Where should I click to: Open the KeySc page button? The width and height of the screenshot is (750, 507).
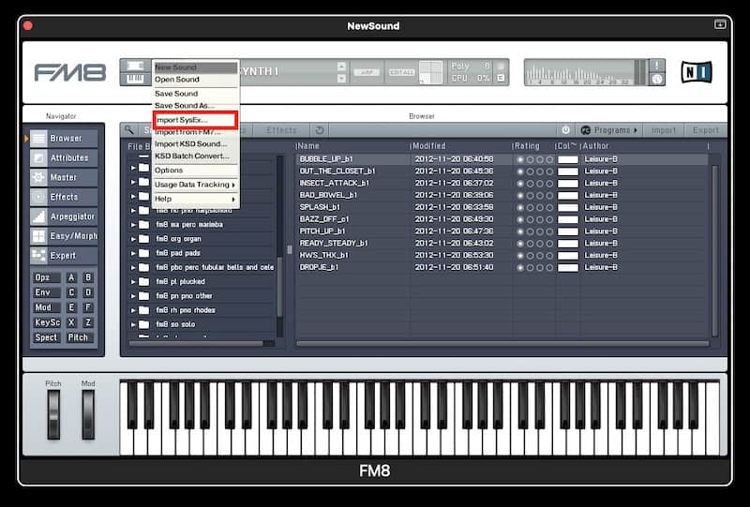click(46, 322)
